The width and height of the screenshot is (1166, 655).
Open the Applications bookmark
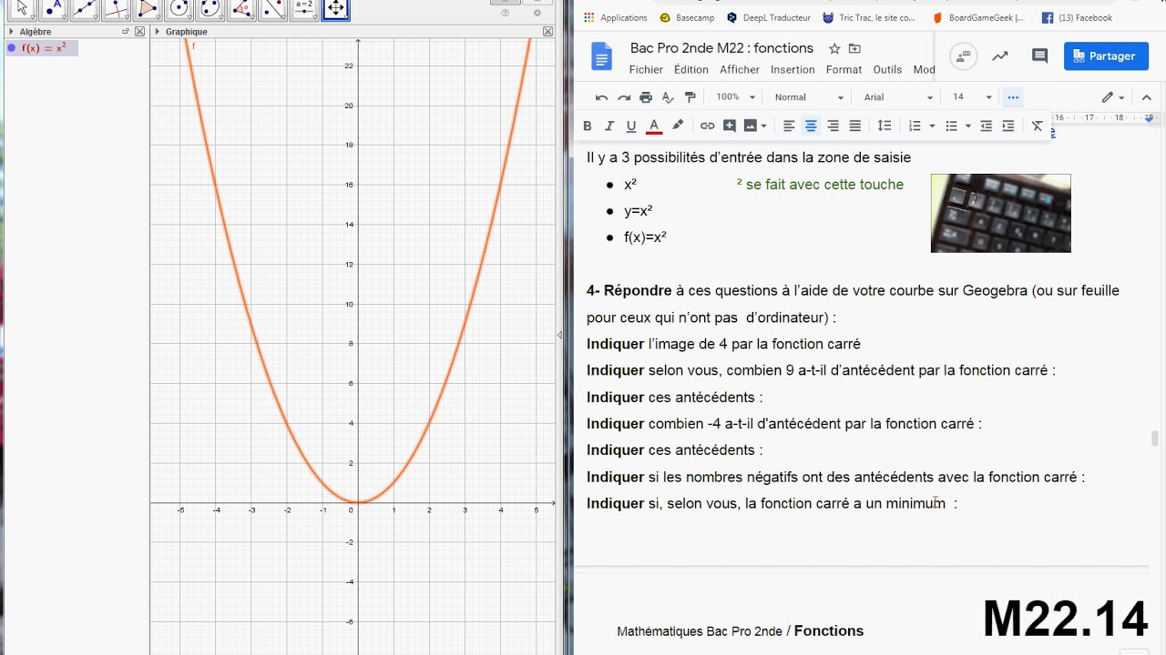(x=616, y=17)
